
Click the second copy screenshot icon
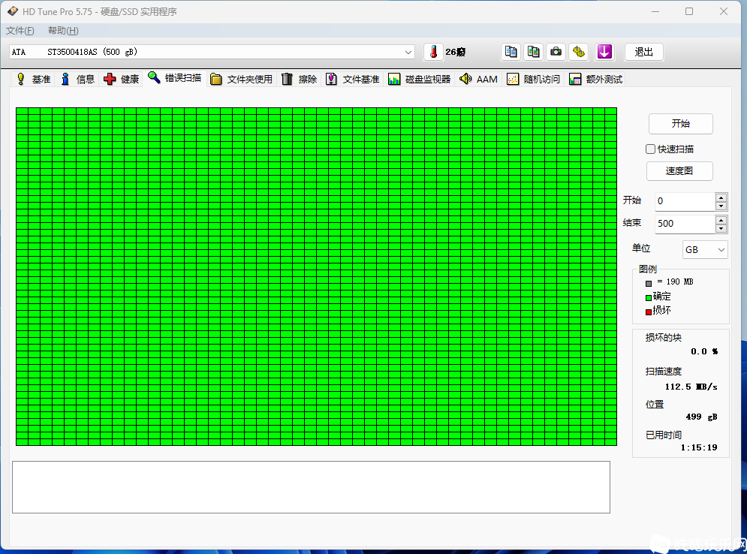pyautogui.click(x=534, y=52)
